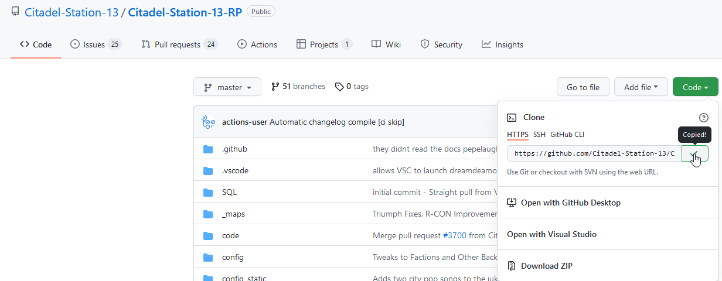Select the SSH clone tab

(x=539, y=135)
